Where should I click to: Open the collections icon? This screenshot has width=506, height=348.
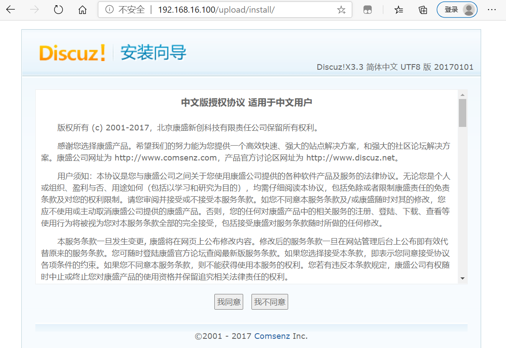[x=423, y=10]
